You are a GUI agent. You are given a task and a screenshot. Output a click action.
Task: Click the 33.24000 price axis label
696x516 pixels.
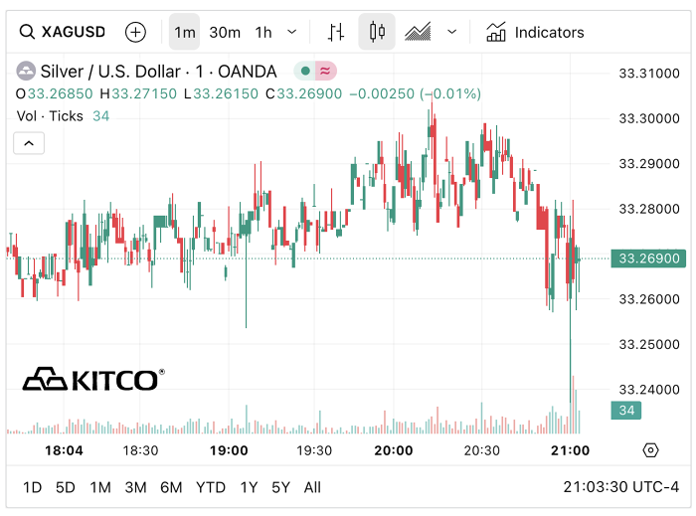click(649, 390)
